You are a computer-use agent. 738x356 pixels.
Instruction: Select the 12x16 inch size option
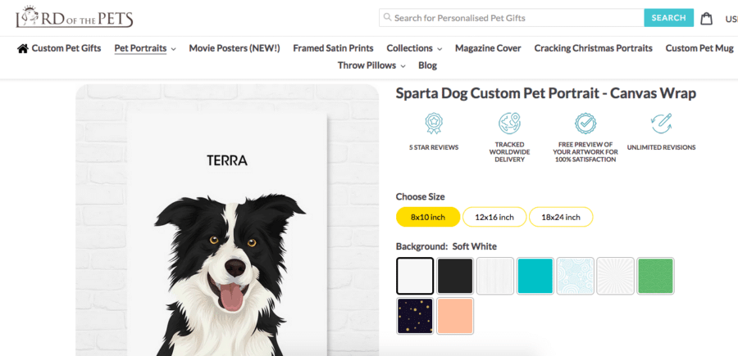tap(494, 217)
